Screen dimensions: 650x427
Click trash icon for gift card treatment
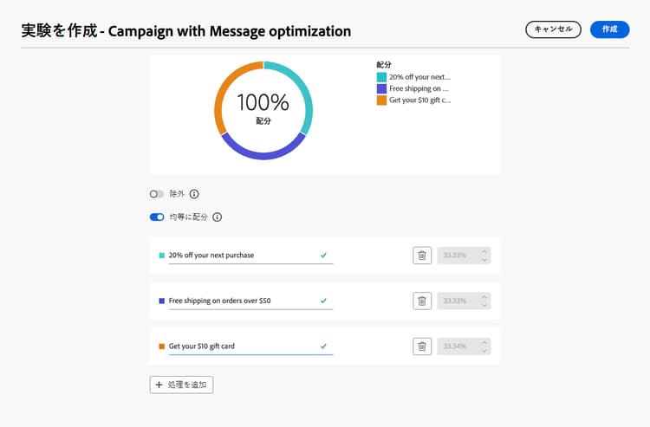(x=422, y=346)
